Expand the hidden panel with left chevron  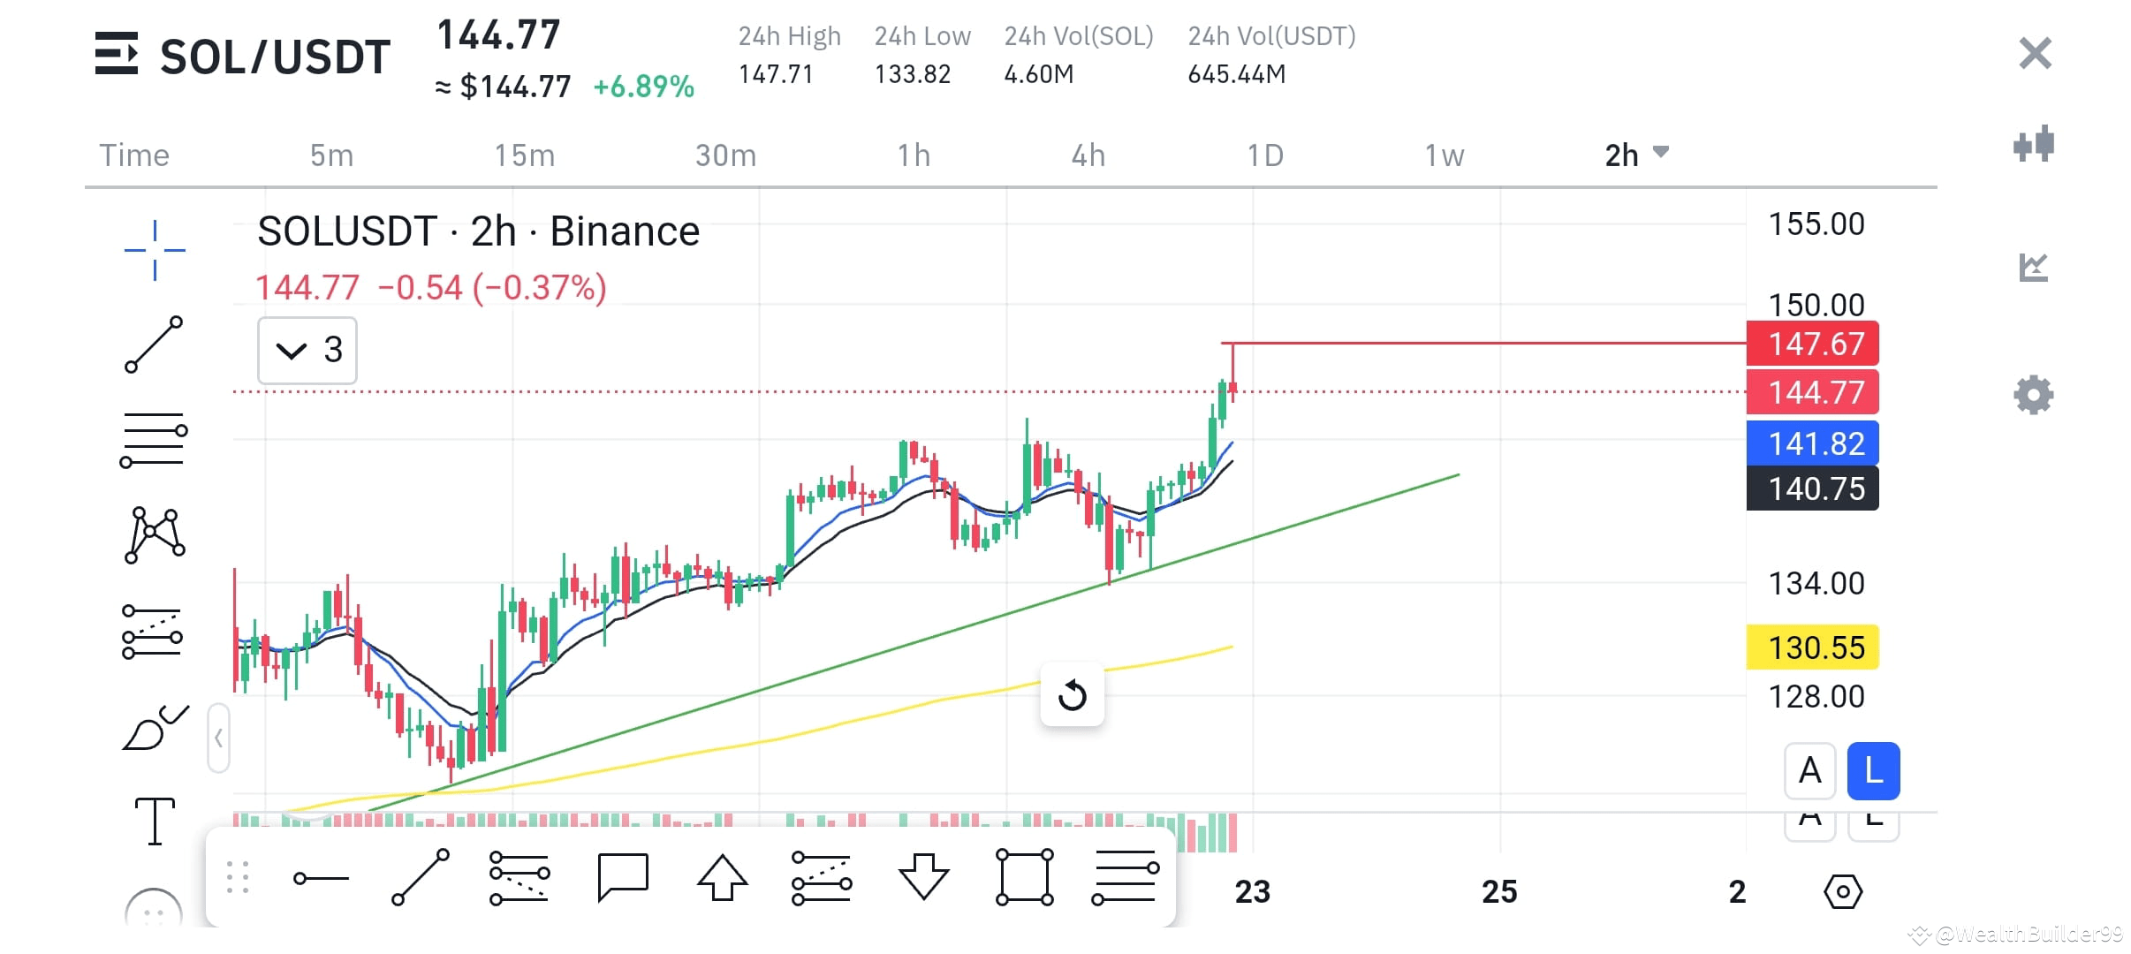pos(218,738)
